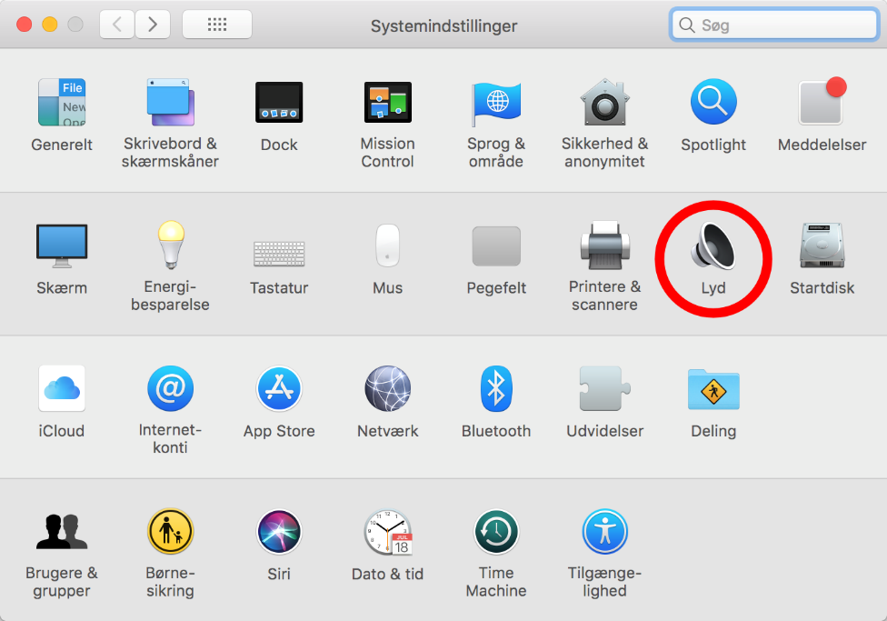
Task: Open Printere & scannere preferences
Action: pyautogui.click(x=604, y=245)
